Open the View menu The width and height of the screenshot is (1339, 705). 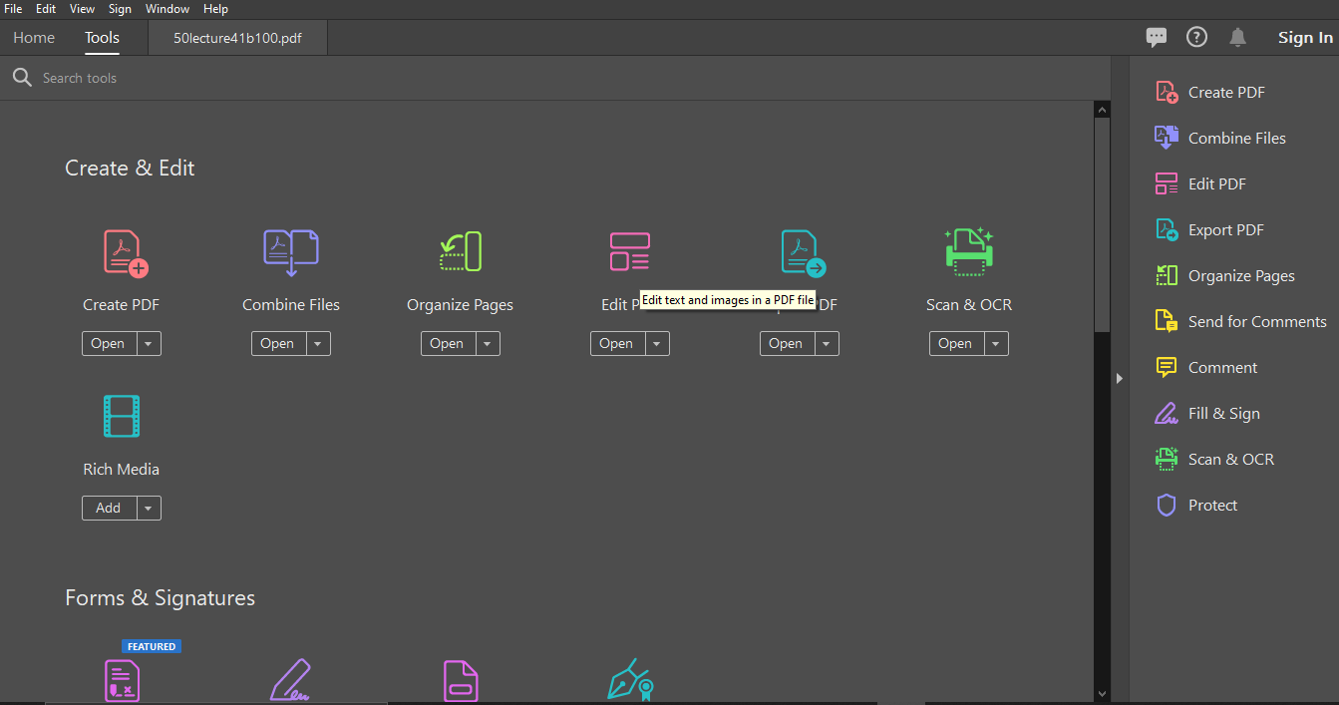point(83,9)
